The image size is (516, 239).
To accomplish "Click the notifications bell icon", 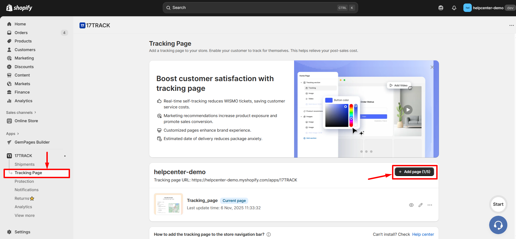I will coord(454,8).
